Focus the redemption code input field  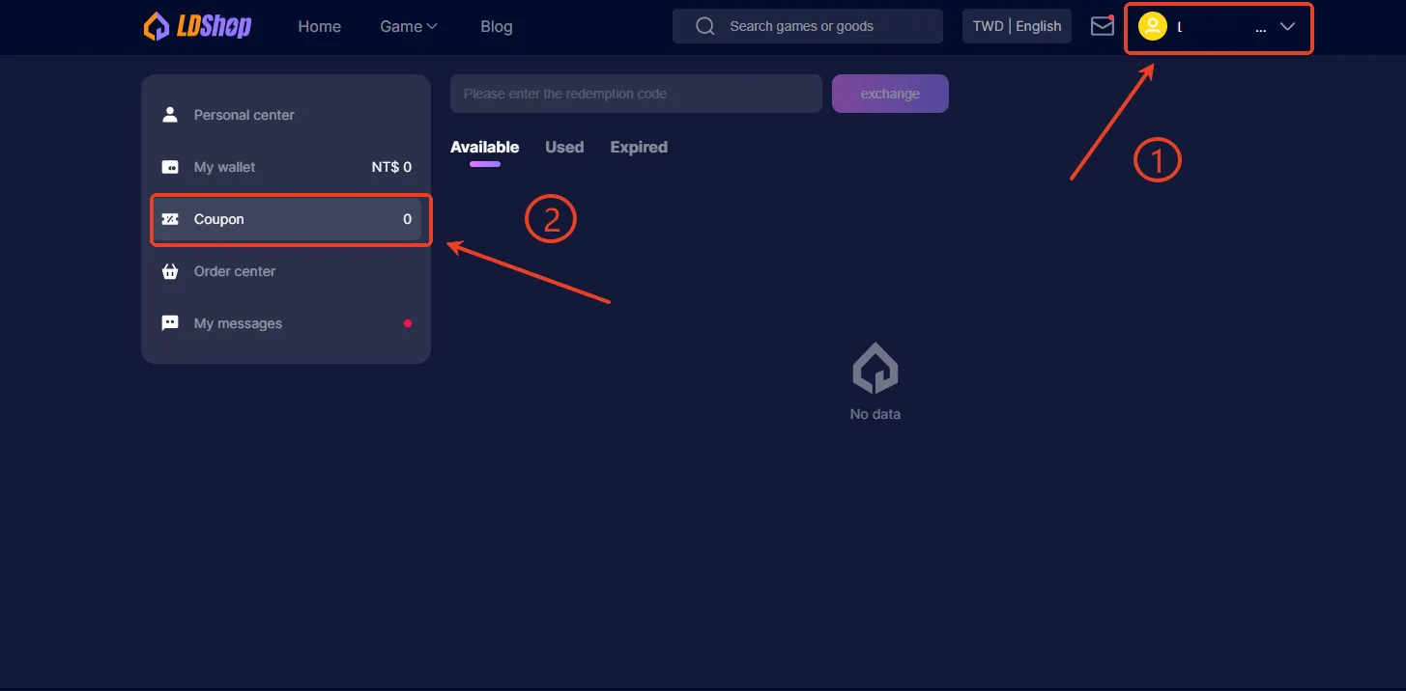tap(636, 94)
